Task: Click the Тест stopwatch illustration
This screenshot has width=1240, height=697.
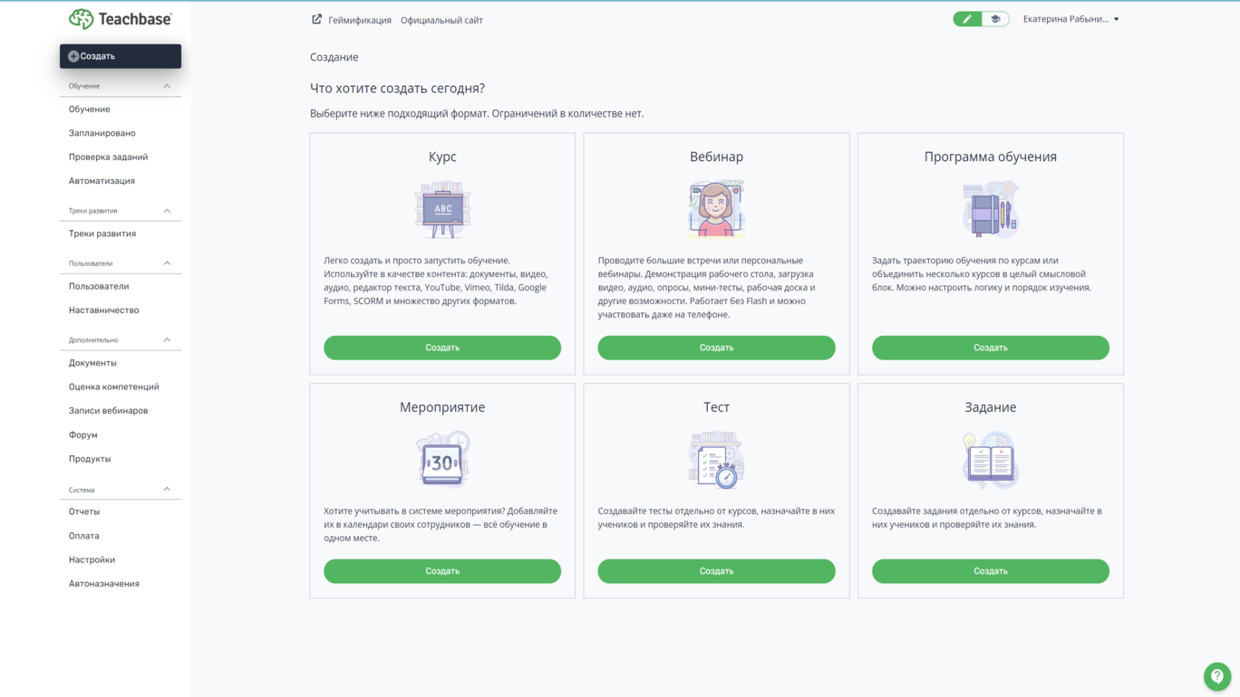Action: coord(716,460)
